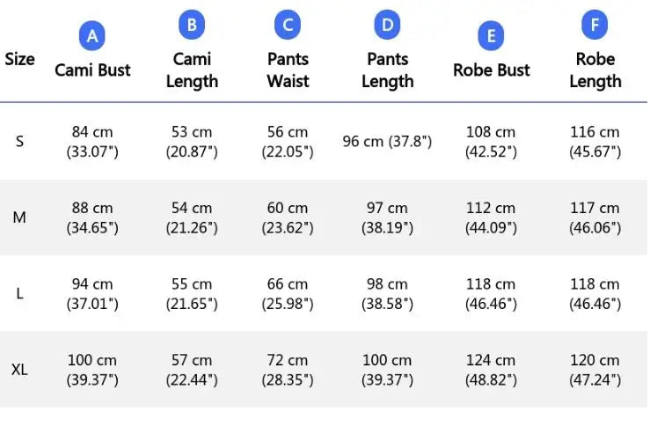The height and width of the screenshot is (427, 650).
Task: Select the S size row label
Action: 19,141
